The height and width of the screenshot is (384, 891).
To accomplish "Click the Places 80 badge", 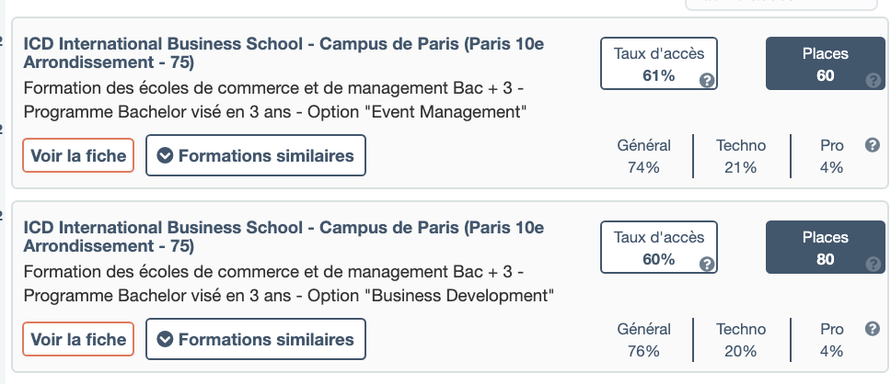I will pyautogui.click(x=824, y=247).
